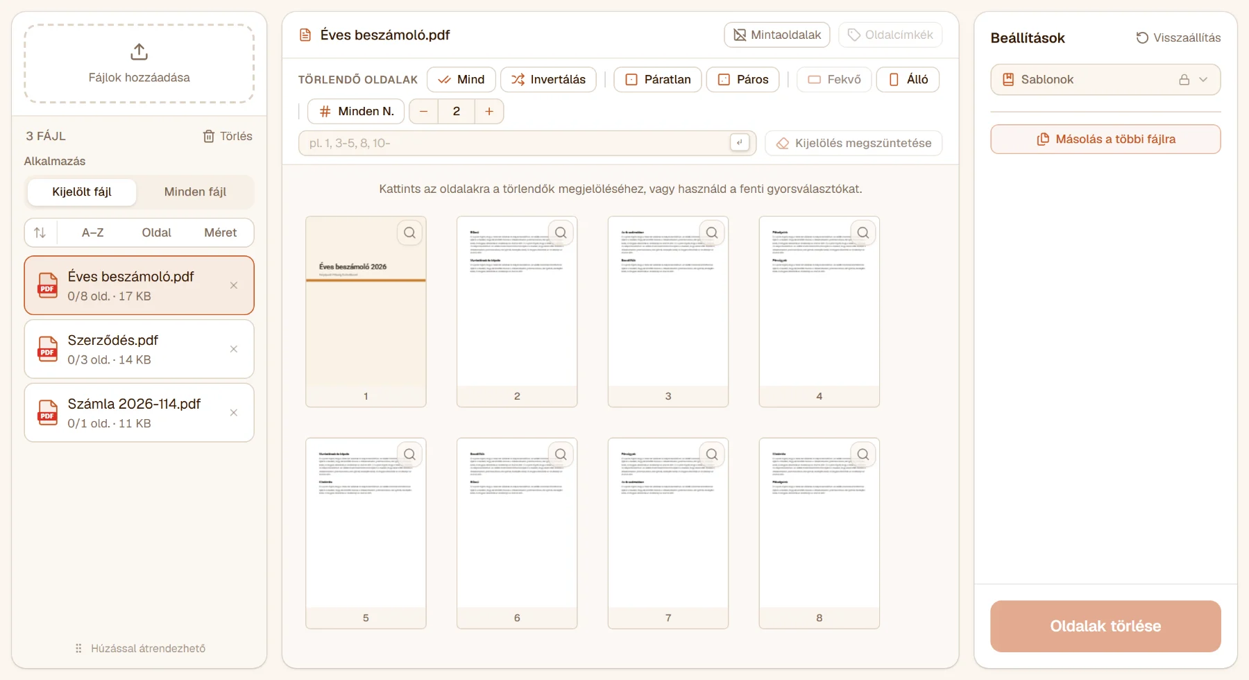Image resolution: width=1249 pixels, height=680 pixels.
Task: Increase the Minden N. value
Action: [489, 111]
